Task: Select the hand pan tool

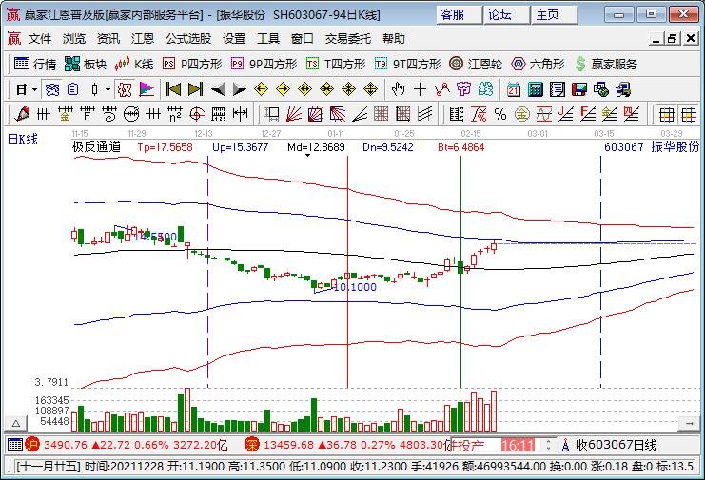Action: tap(398, 89)
